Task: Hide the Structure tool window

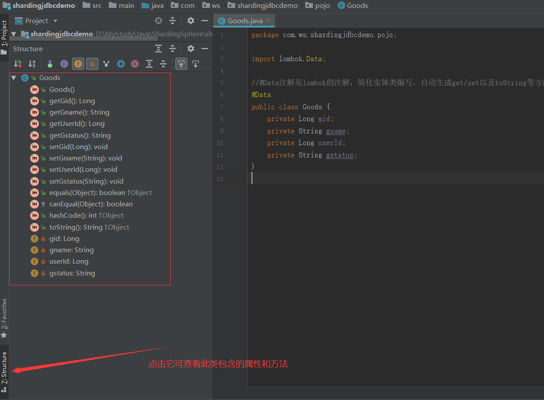Action: 204,49
